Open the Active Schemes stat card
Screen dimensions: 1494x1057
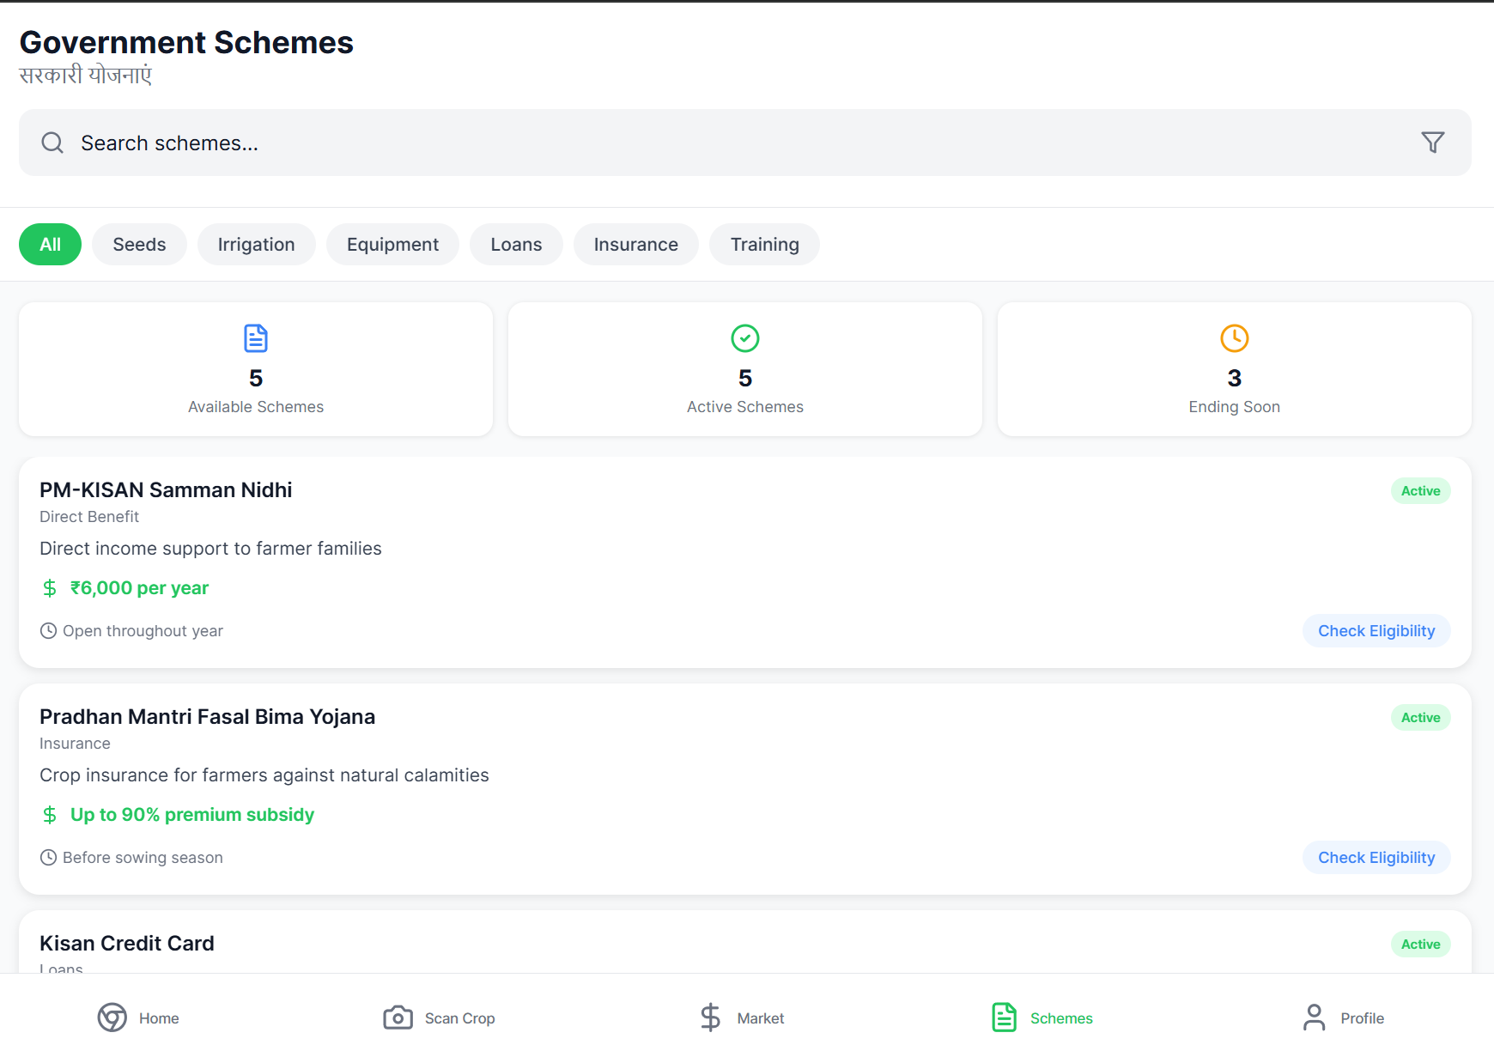745,369
